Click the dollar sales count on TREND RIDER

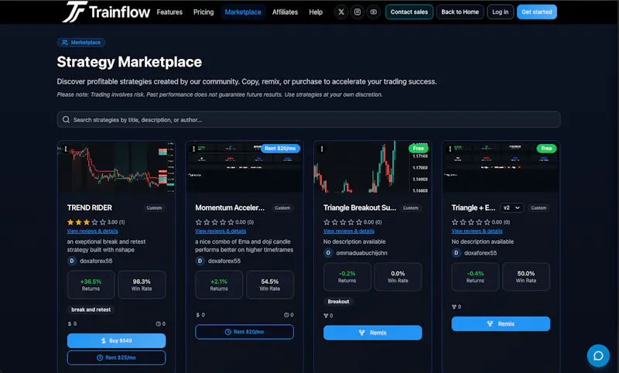coord(72,323)
